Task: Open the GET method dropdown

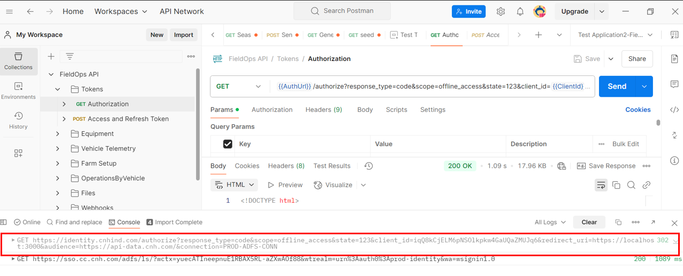Action: coord(239,86)
